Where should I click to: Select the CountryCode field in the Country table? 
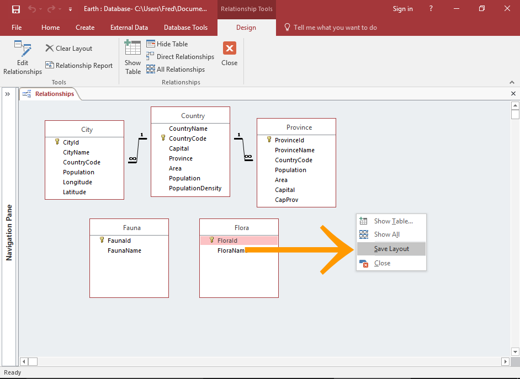point(188,138)
